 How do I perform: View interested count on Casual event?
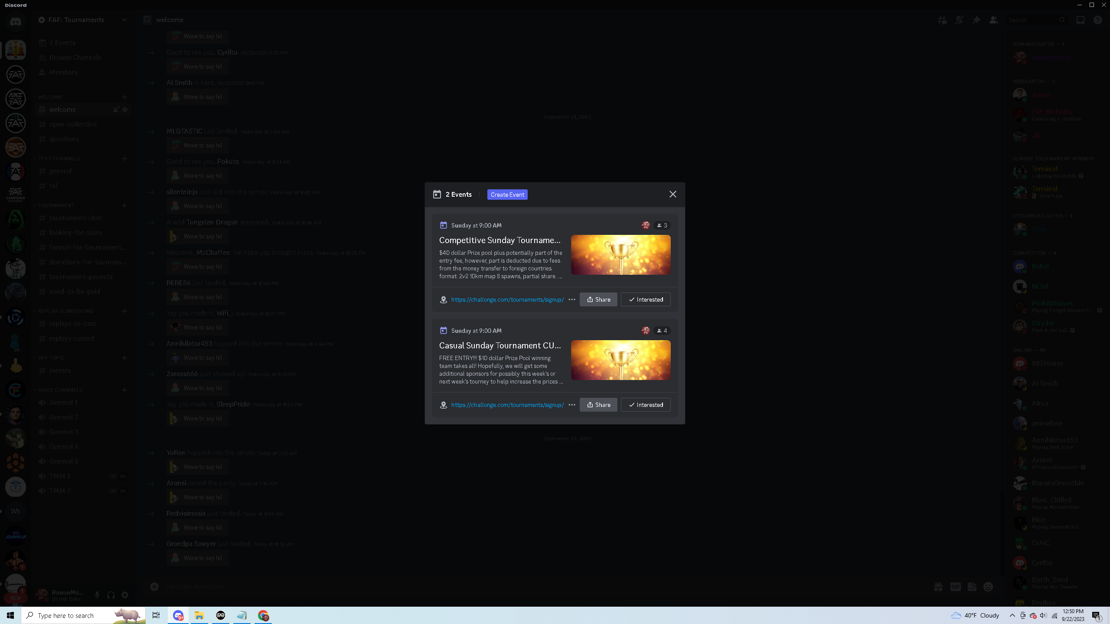pyautogui.click(x=662, y=331)
